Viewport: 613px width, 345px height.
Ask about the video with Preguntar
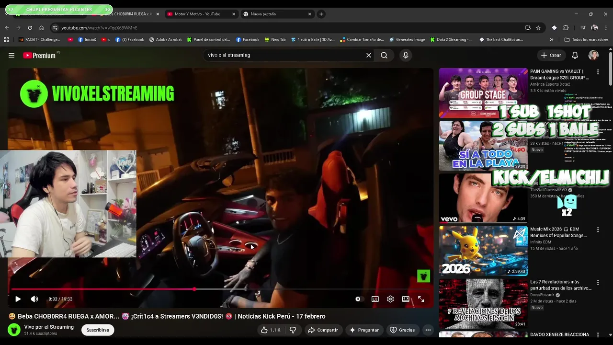[x=364, y=330]
